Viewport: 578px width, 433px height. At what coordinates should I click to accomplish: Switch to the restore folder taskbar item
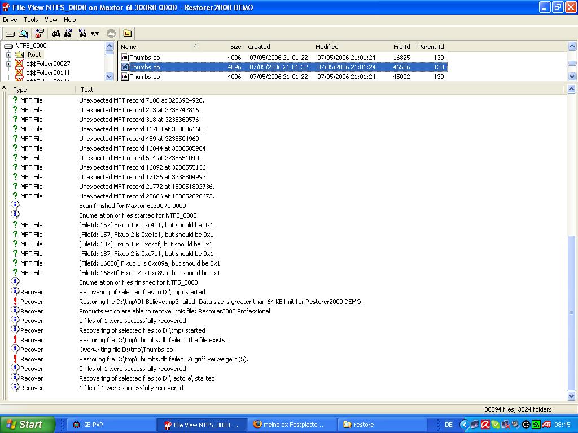coord(382,425)
